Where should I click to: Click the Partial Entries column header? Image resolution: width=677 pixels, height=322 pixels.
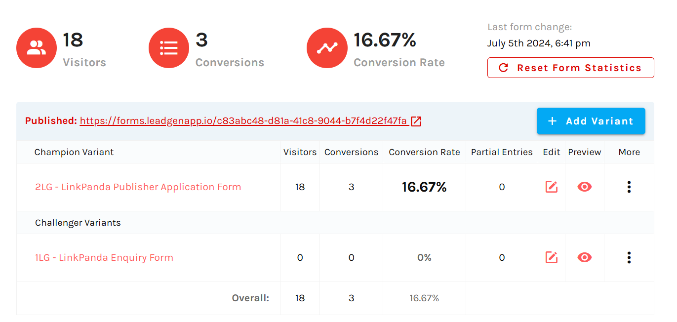[x=502, y=152]
